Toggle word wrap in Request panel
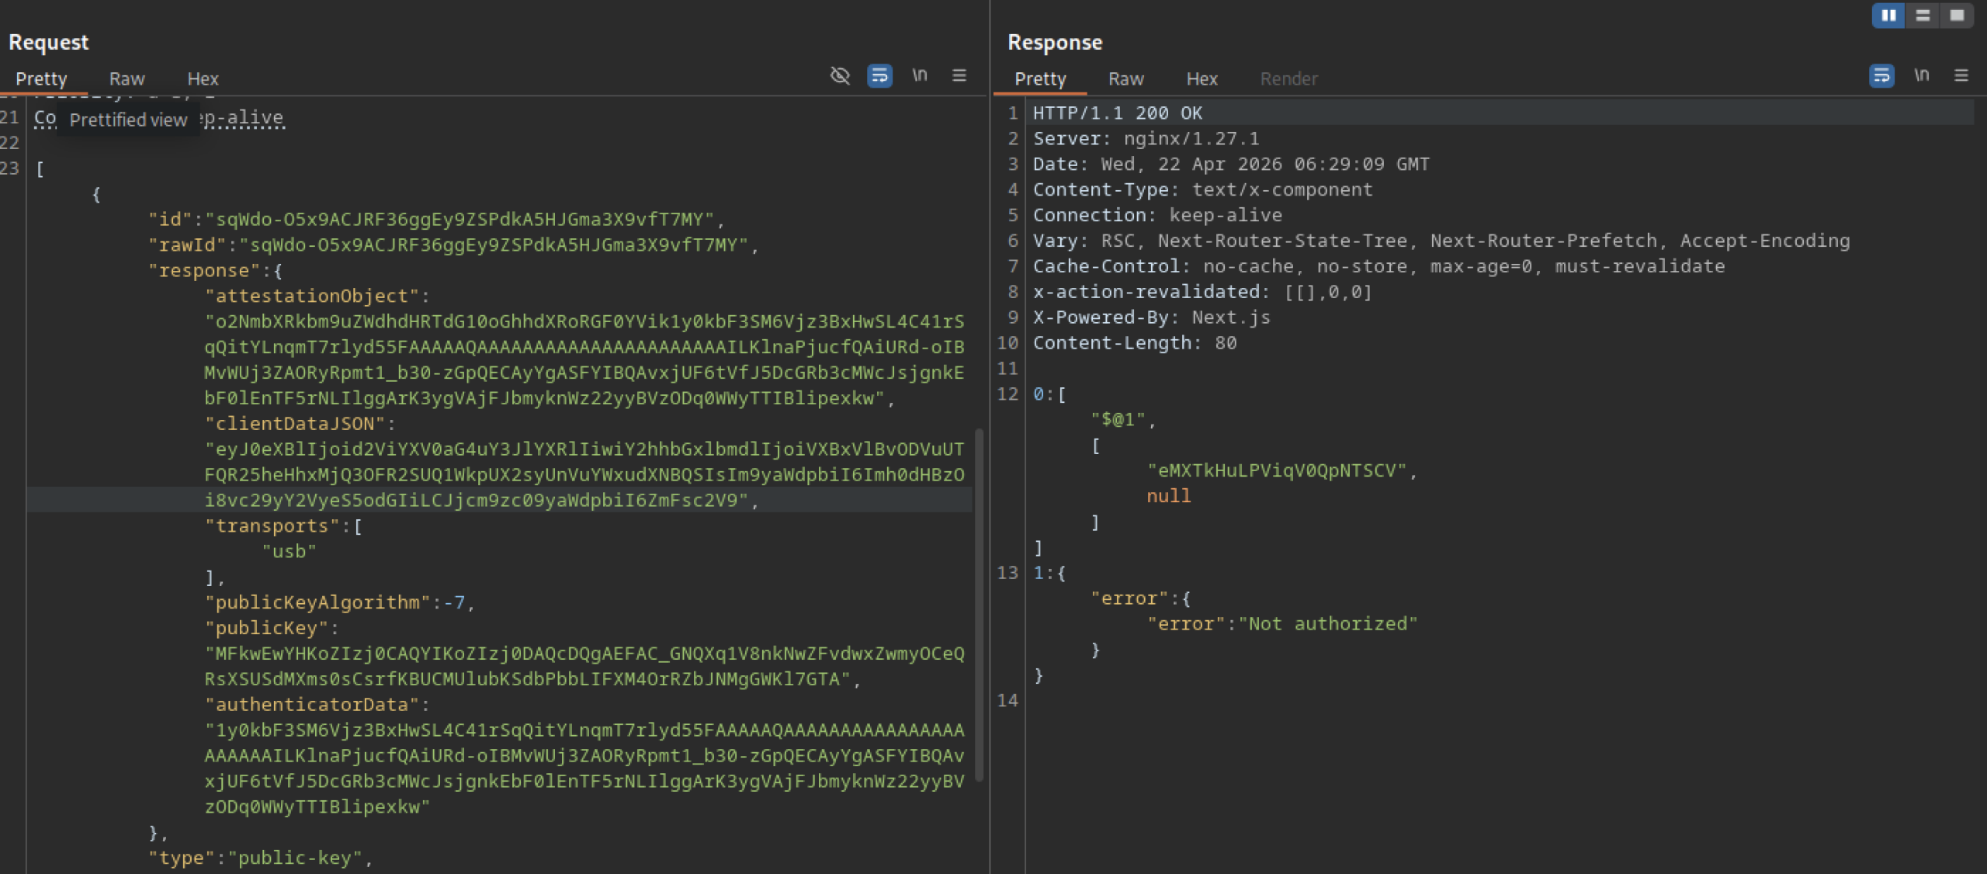Screen dimensions: 1987x874 click(x=879, y=75)
